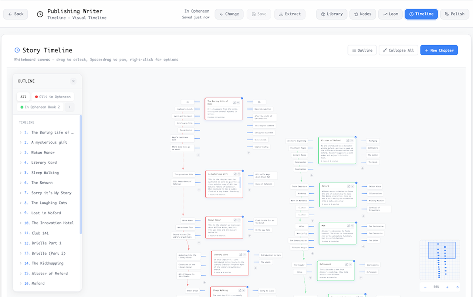Screen dimensions: 473x297
Task: Toggle the 'Olli in Opheneon' filter pill
Action: [x=53, y=96]
